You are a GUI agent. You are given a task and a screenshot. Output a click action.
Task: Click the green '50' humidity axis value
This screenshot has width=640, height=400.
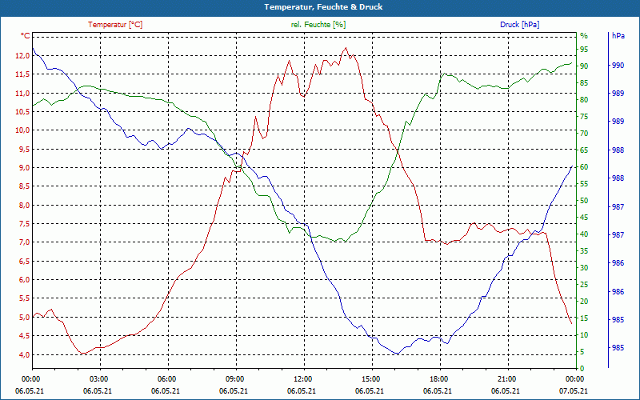(584, 201)
